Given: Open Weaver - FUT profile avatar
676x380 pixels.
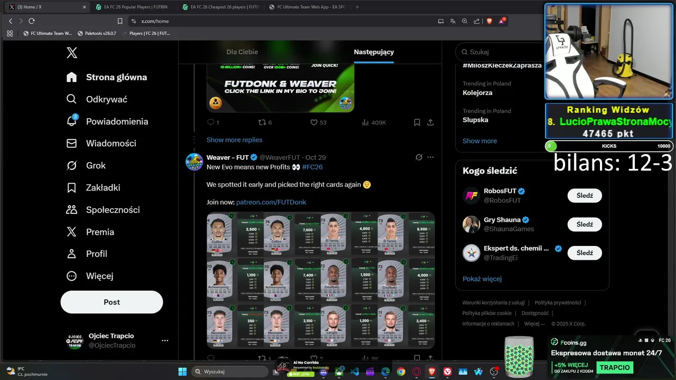Looking at the screenshot, I should coord(194,162).
